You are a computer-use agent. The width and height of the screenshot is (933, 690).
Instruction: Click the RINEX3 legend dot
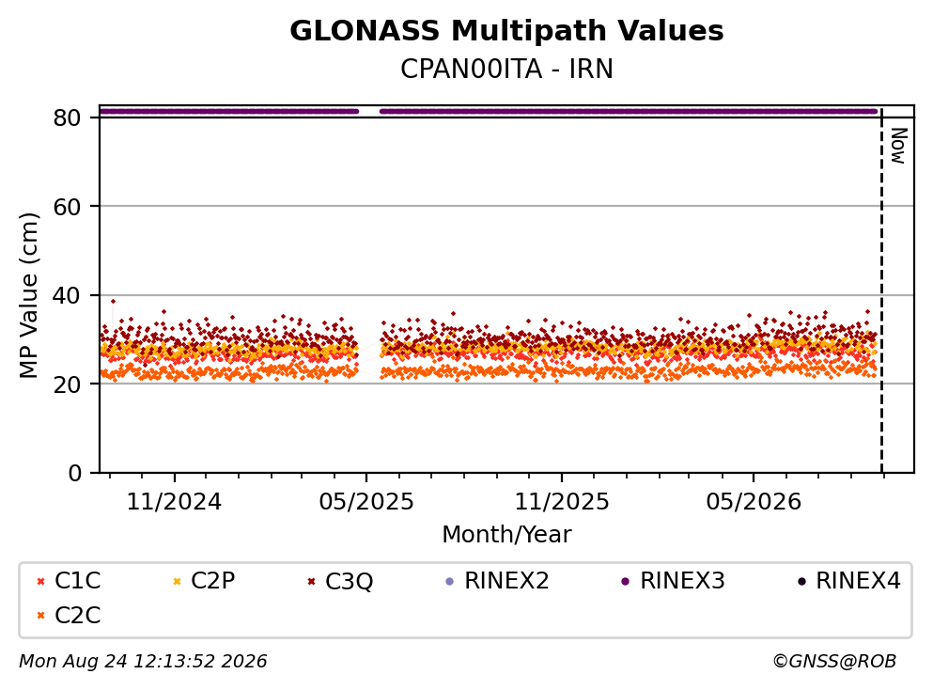coord(625,581)
